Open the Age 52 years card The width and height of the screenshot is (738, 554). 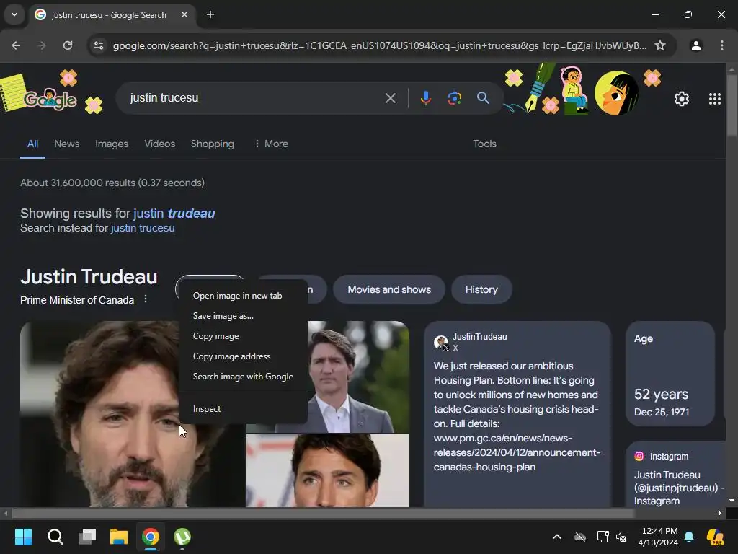[x=670, y=374]
